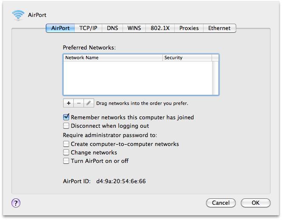The width and height of the screenshot is (282, 220).
Task: Click the AirPort Wi-Fi icon in header
Action: (x=18, y=15)
